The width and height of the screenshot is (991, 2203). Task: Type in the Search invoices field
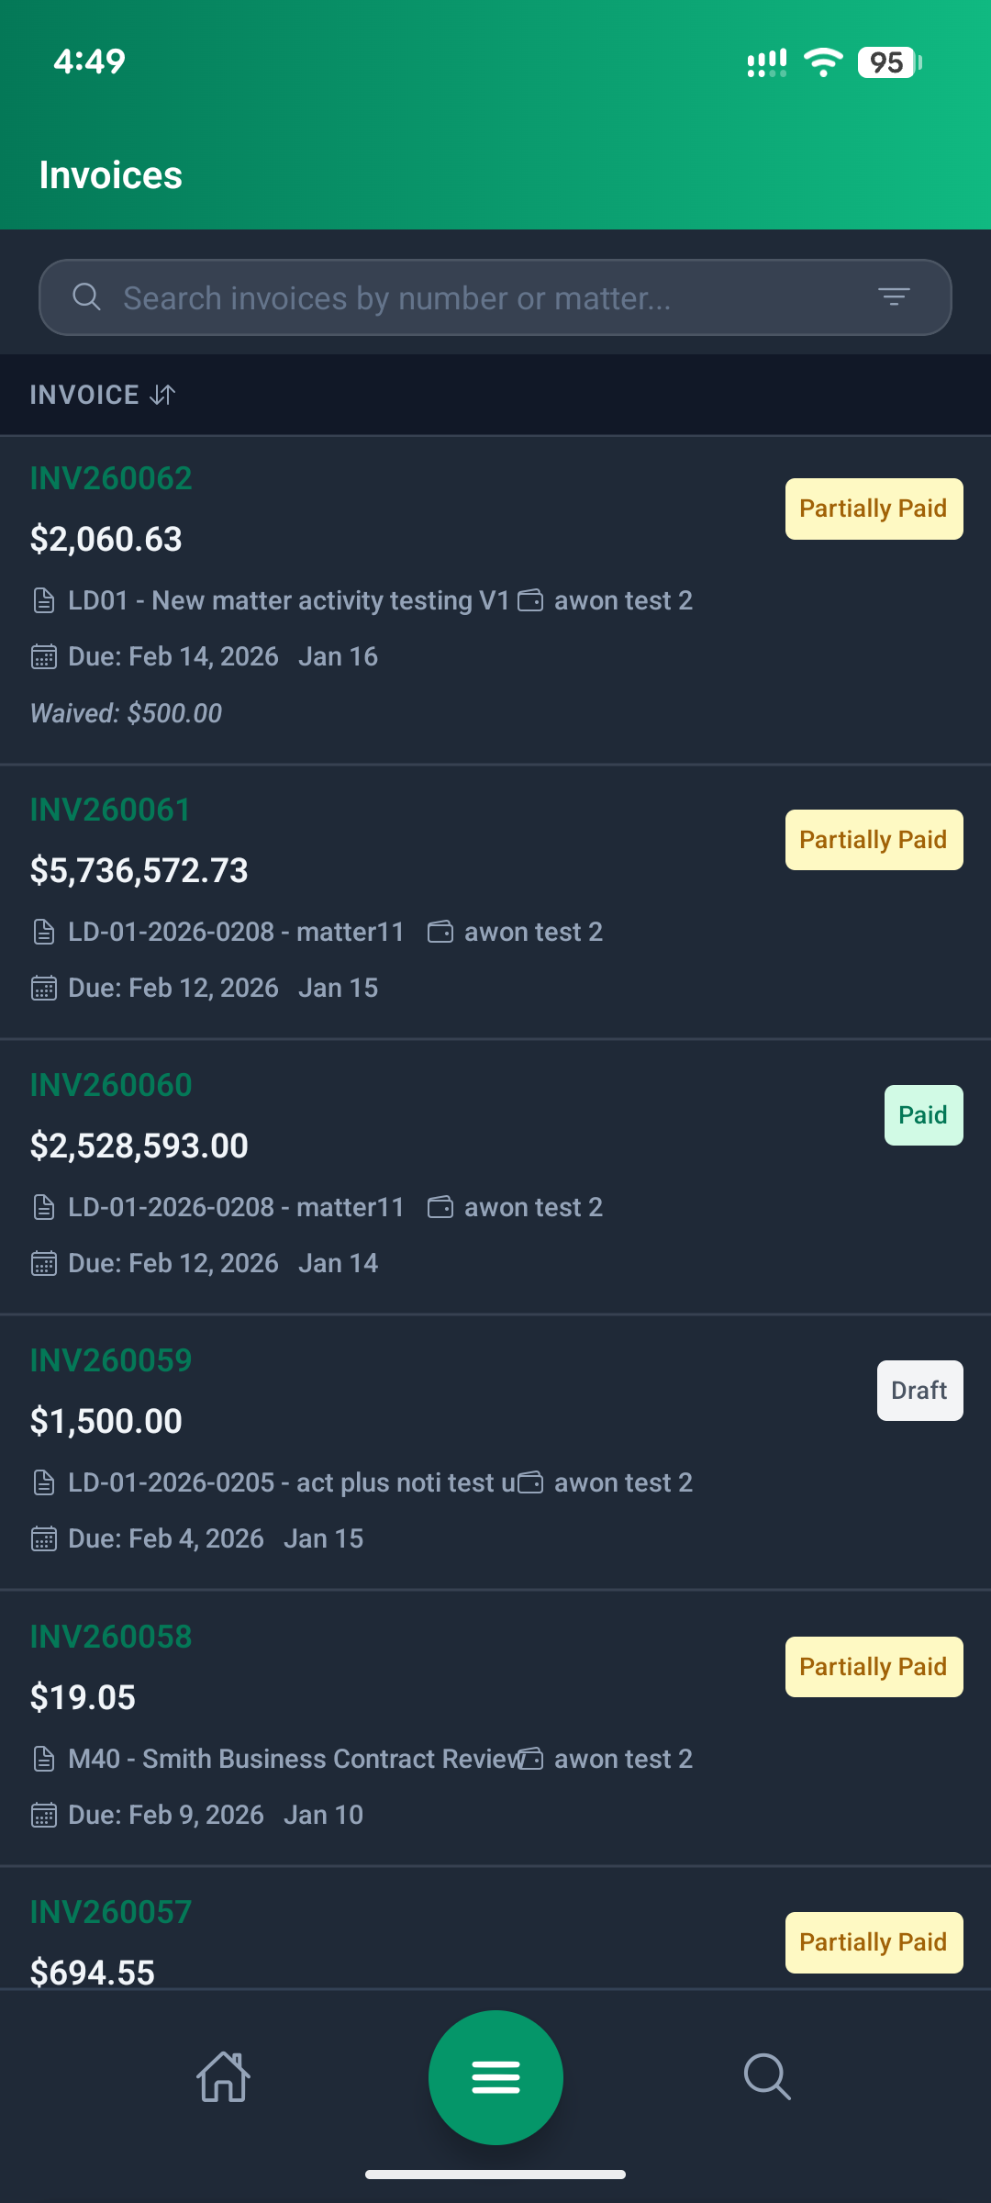click(x=486, y=298)
